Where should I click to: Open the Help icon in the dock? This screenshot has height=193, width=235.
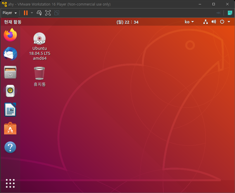[x=10, y=147]
